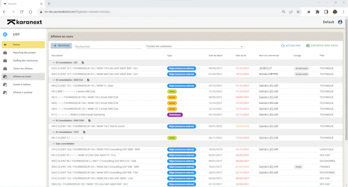Click the document icon beside ID Consolidation TEST
This screenshot has width=348, height=187.
[84, 132]
